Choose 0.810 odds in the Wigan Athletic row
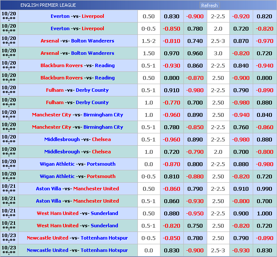The image size is (277, 257). pos(171,177)
